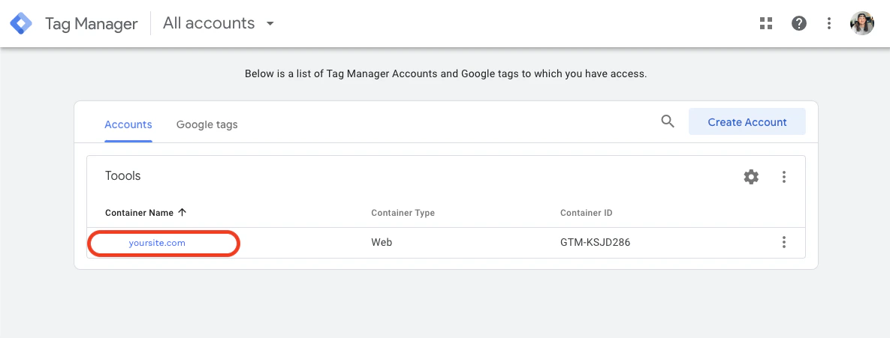This screenshot has width=890, height=338.
Task: Switch to the Google tags tab
Action: coord(207,124)
